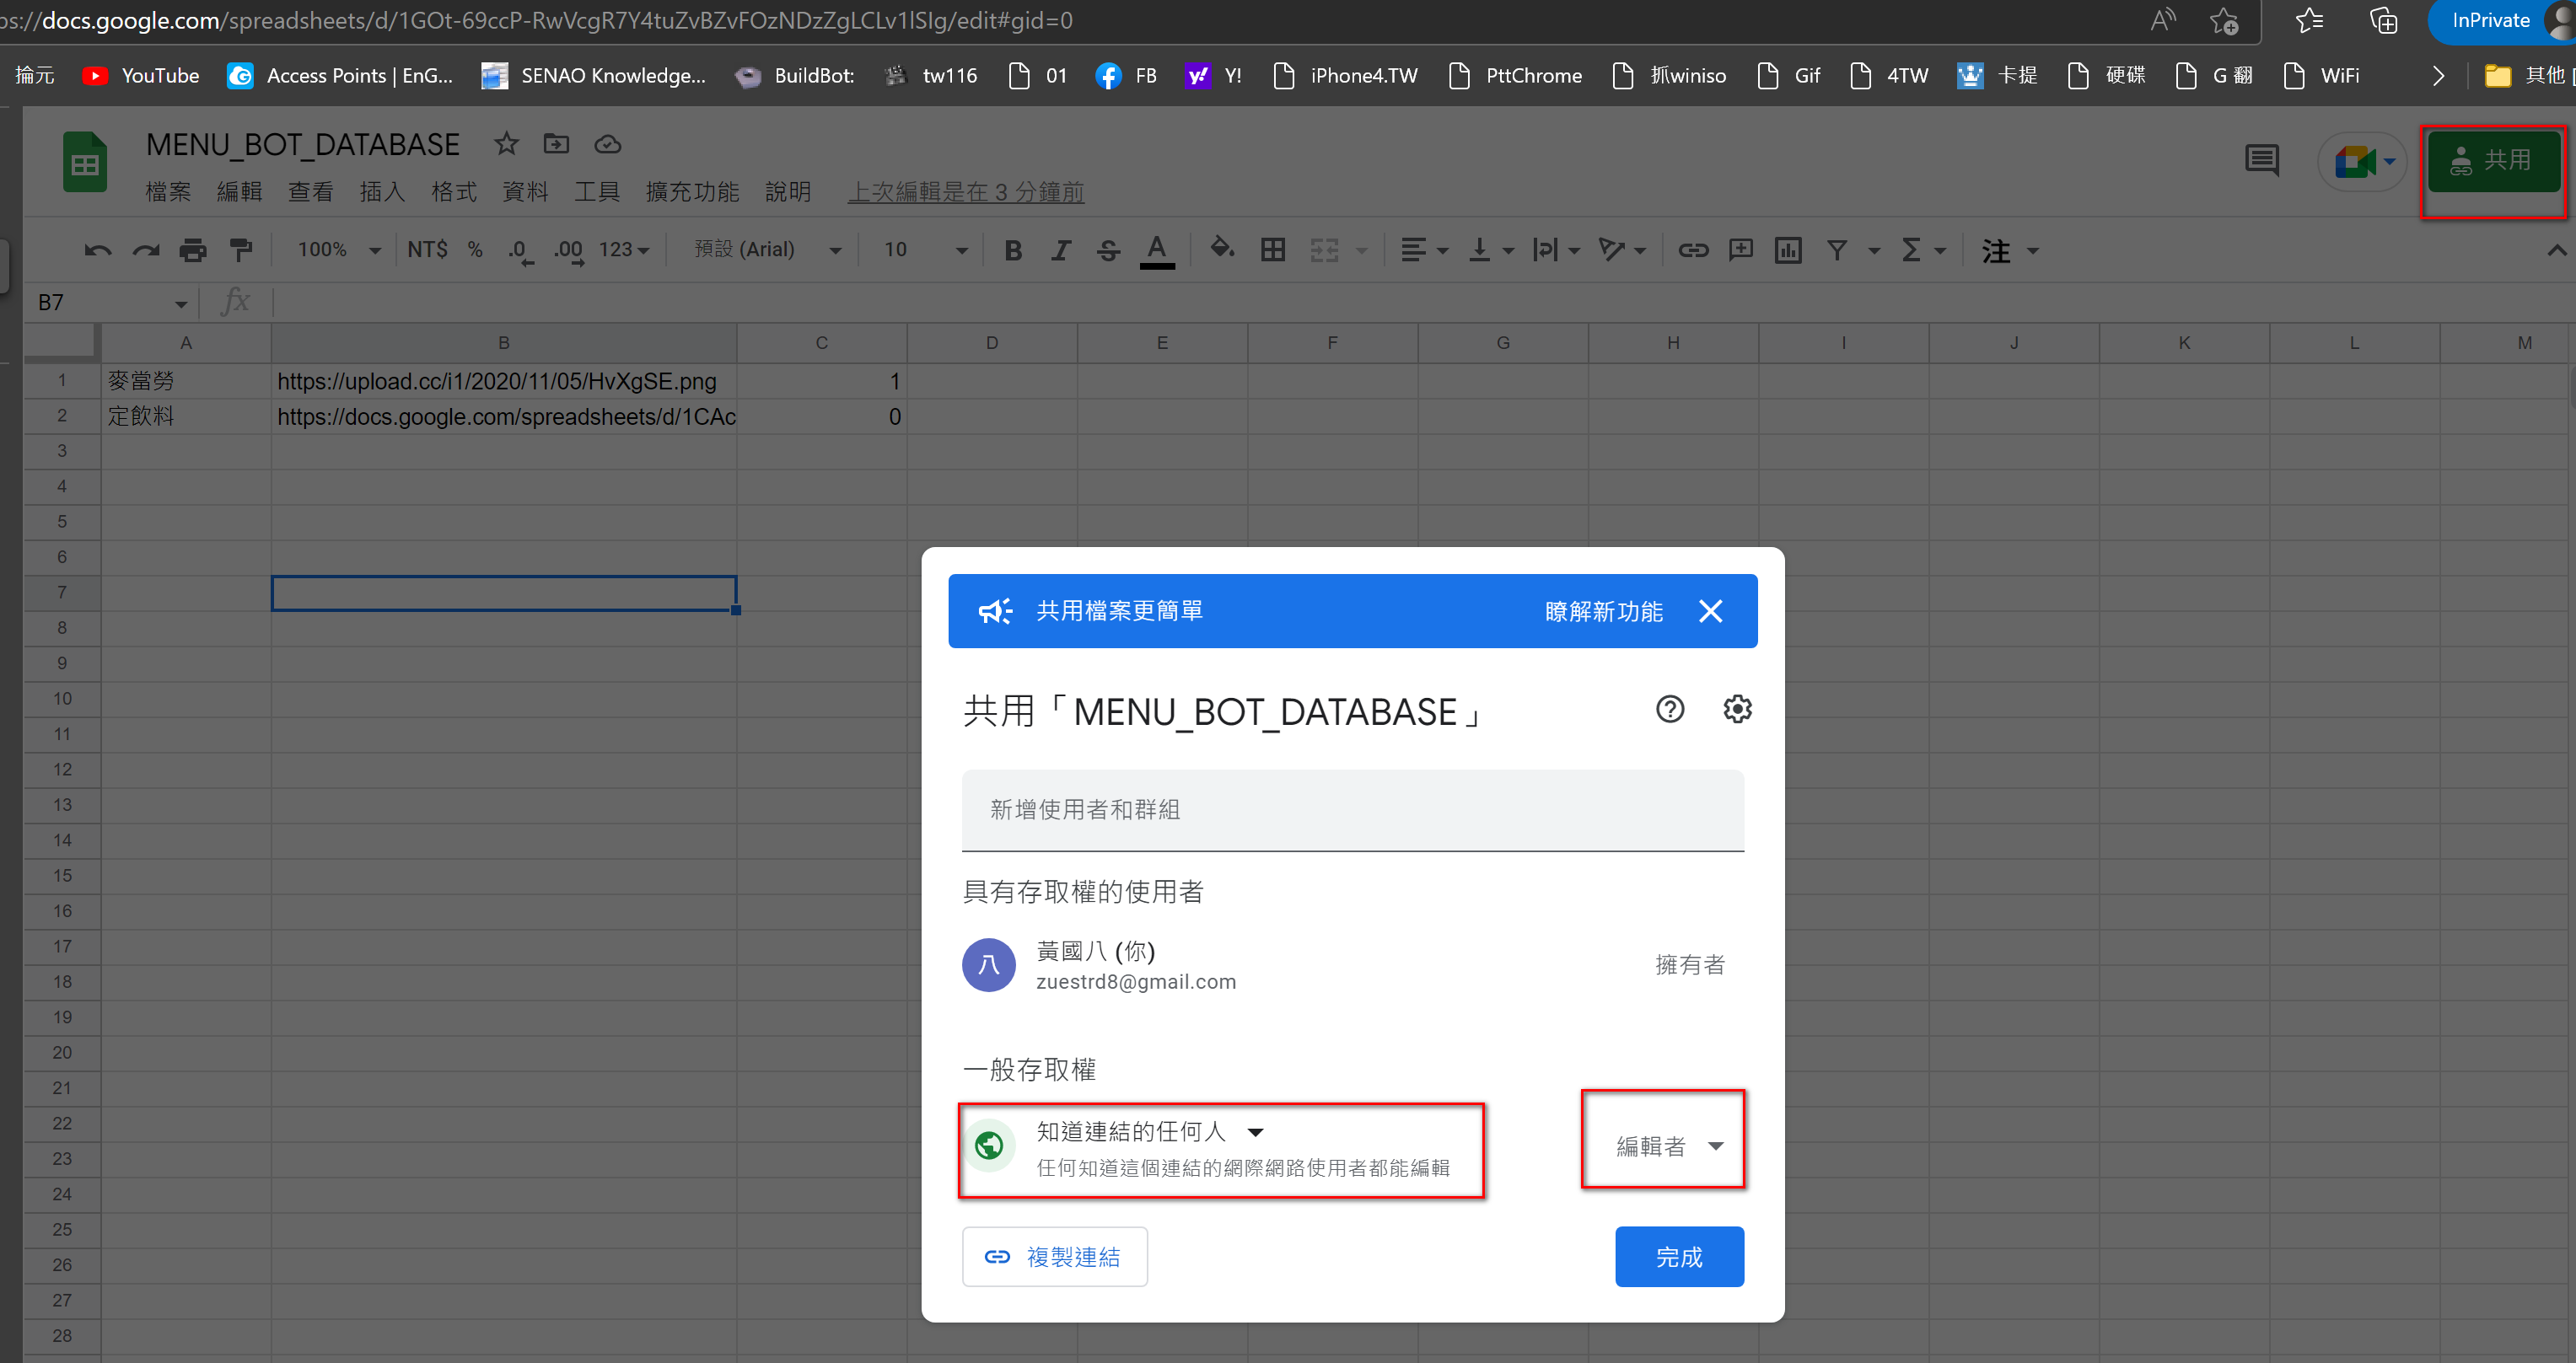Click the 複製連結 button

click(x=1054, y=1256)
